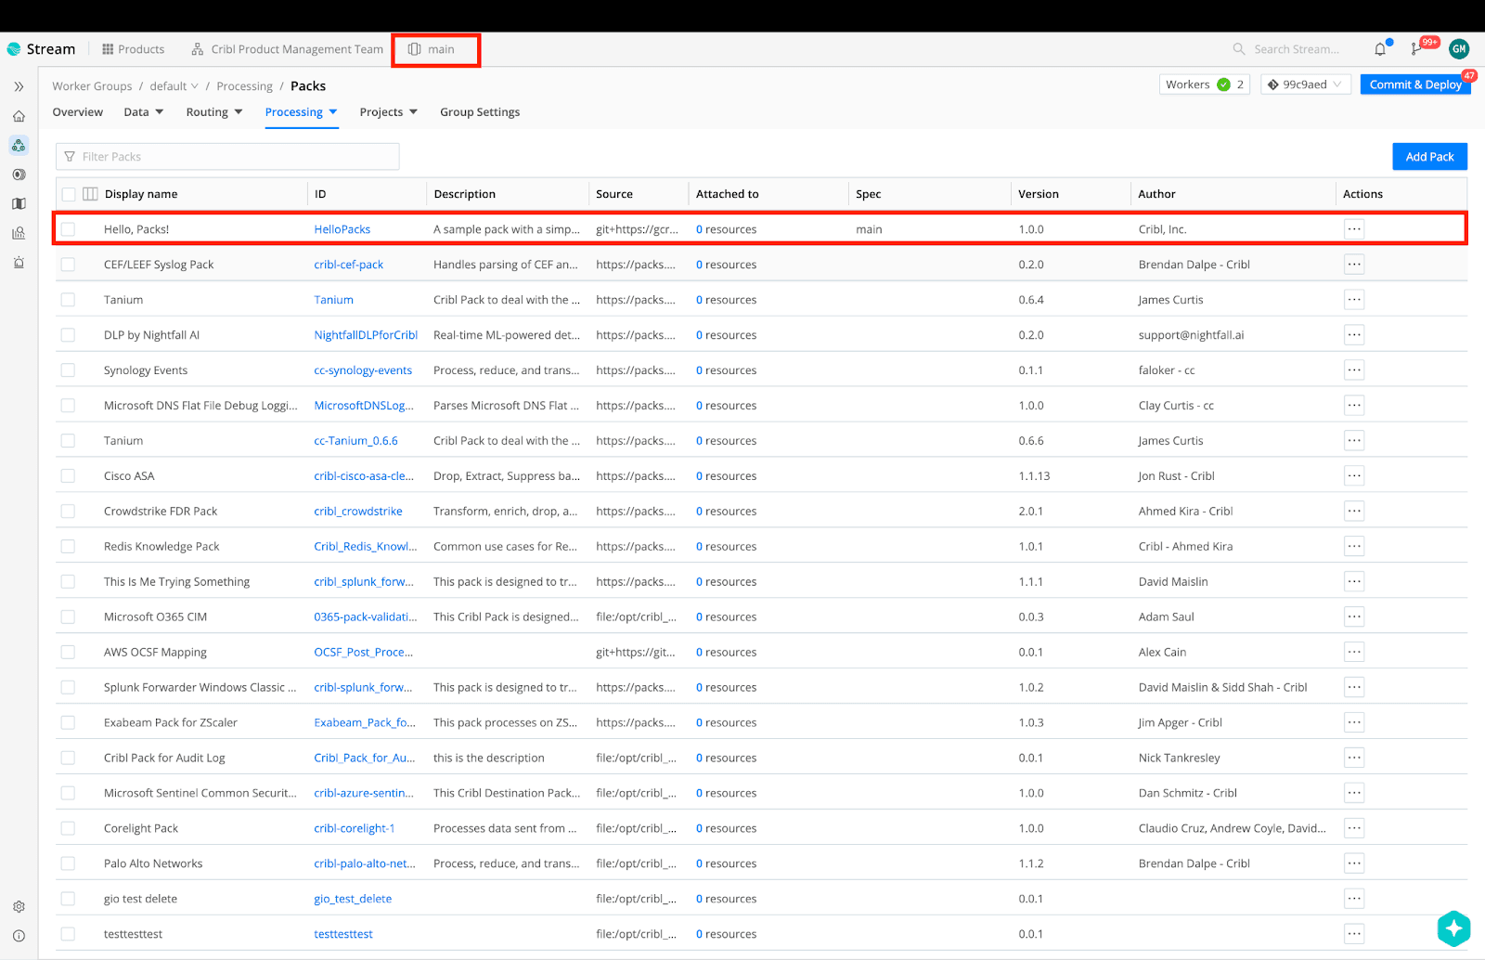The image size is (1485, 960).
Task: Expand the Data dropdown menu
Action: [x=143, y=112]
